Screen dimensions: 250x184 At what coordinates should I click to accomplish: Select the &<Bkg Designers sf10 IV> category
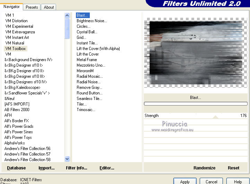coord(26,82)
